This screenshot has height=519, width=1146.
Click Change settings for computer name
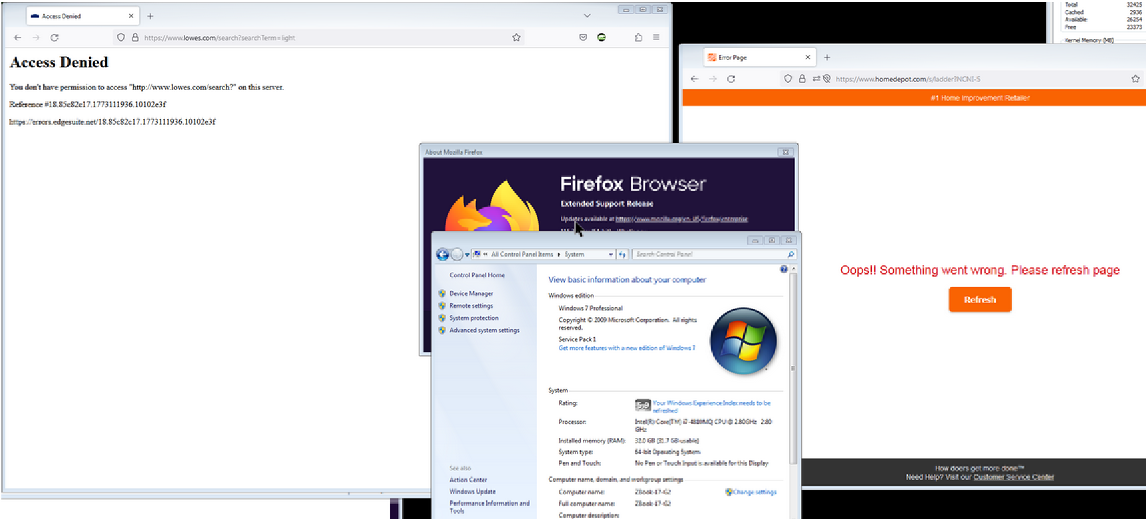coord(754,492)
